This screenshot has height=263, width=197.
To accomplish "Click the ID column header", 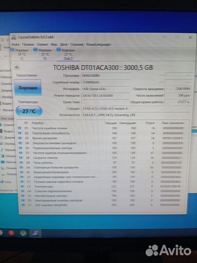I will 26,123.
